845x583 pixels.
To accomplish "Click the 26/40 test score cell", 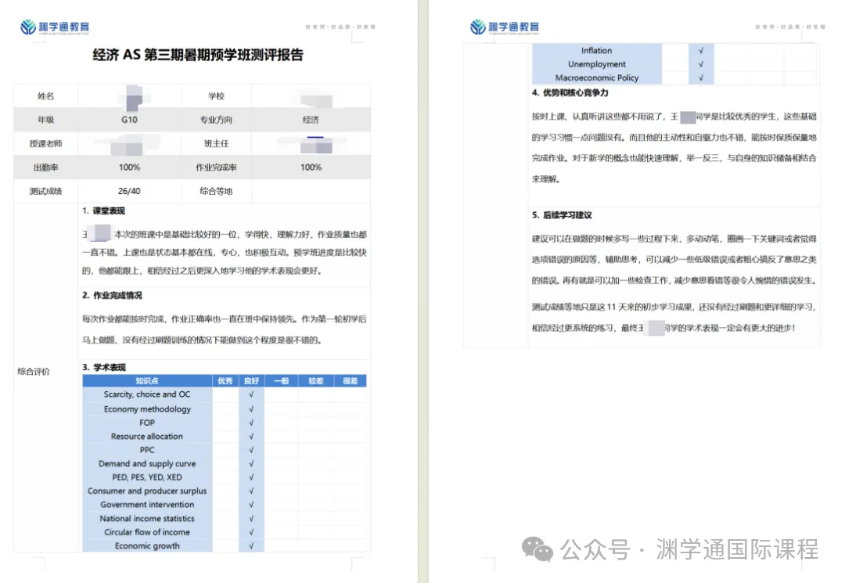I will tap(128, 190).
